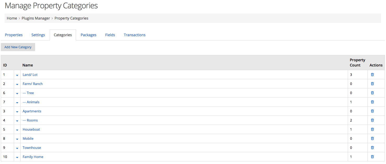The width and height of the screenshot is (386, 164).
Task: Open dropdown arrow for Mobile row
Action: pyautogui.click(x=17, y=139)
